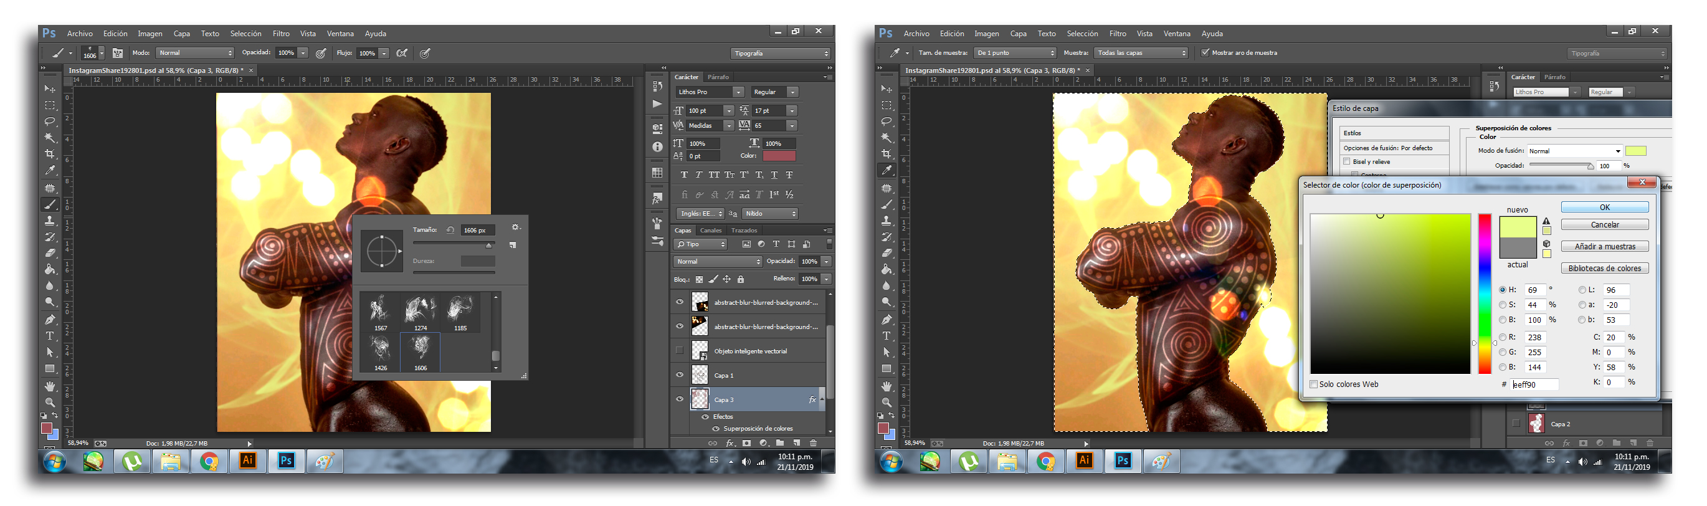Open Archivo menu in left window
1707x506 pixels.
80,34
